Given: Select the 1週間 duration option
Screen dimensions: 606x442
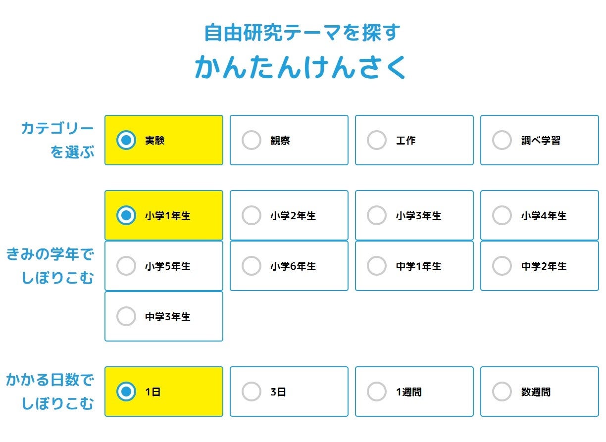Looking at the screenshot, I should click(x=377, y=392).
